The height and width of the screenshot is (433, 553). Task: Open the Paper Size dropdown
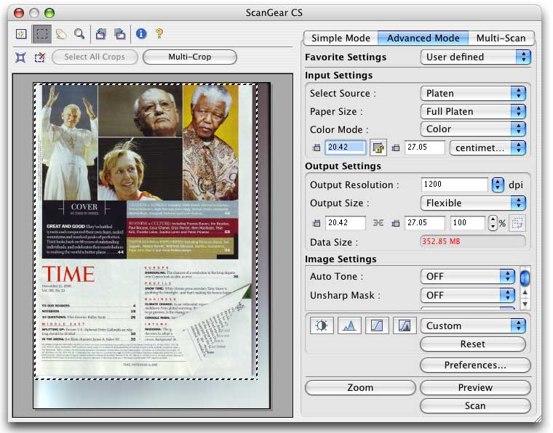(x=473, y=112)
